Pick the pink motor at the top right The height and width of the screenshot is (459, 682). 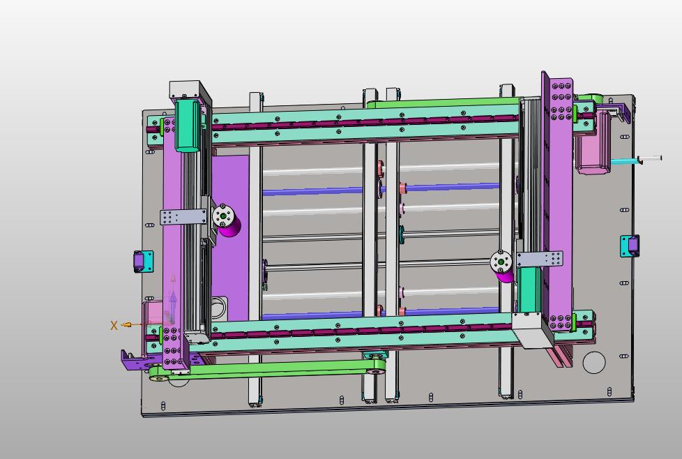(x=593, y=144)
